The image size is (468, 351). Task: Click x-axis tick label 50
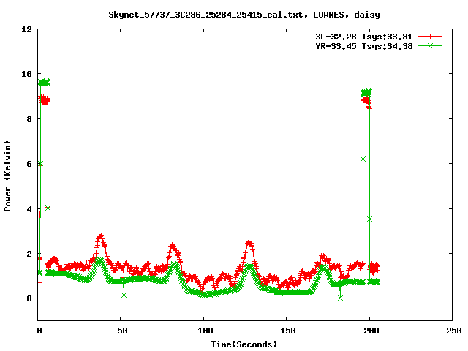tap(122, 331)
